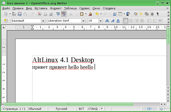Toggle Bullets list icon
Screen dimensions: 171x112
[155, 21]
